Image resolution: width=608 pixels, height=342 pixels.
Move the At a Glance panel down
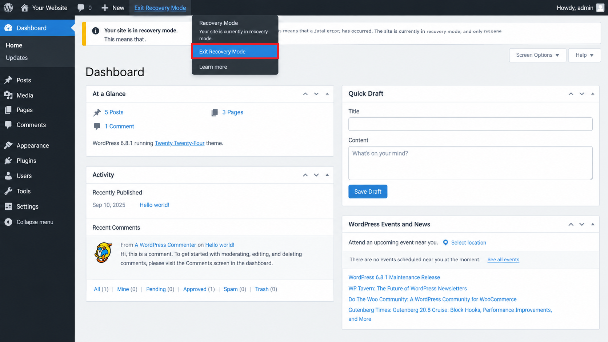tap(316, 94)
